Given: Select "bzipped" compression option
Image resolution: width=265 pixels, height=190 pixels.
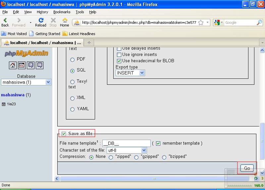Looking at the screenshot, I should click(164, 158).
